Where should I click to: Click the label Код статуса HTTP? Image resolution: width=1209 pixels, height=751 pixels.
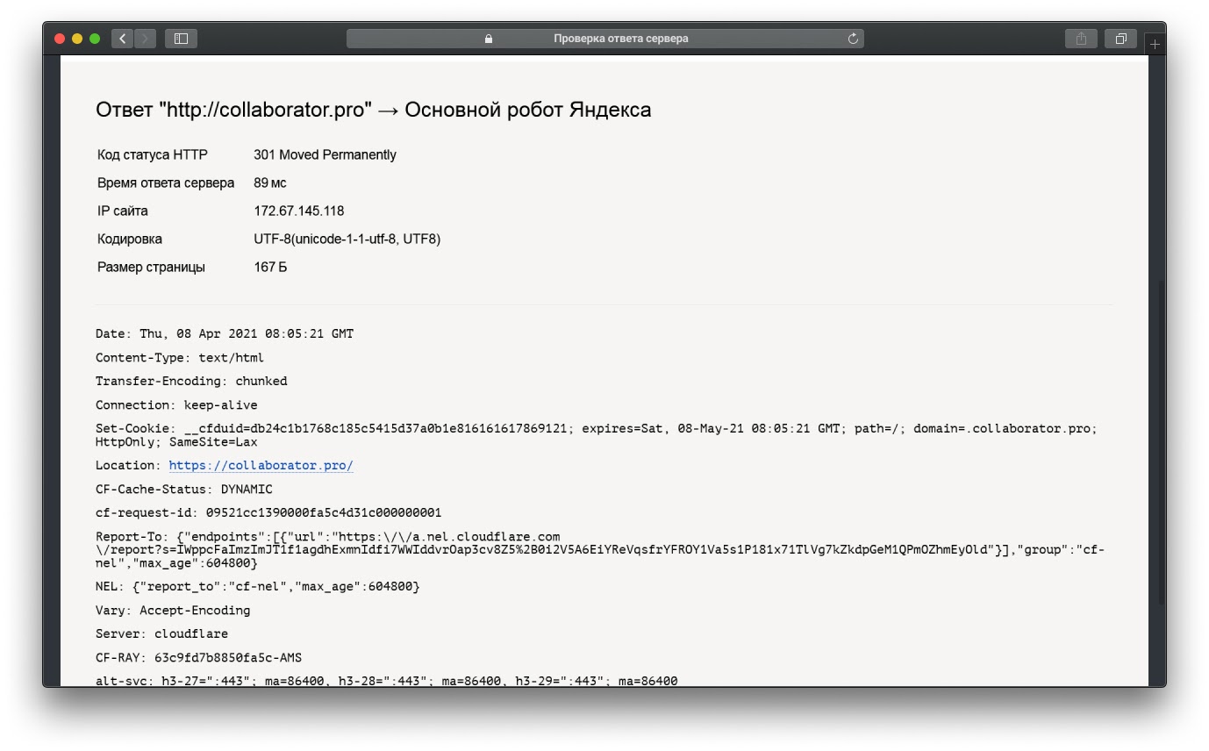[x=153, y=155]
